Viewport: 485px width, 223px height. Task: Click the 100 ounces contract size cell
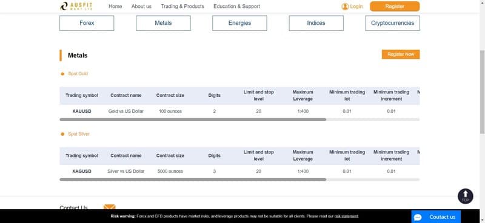170,111
